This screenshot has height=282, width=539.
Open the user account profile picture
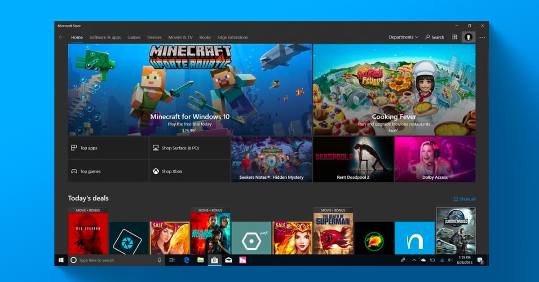468,37
